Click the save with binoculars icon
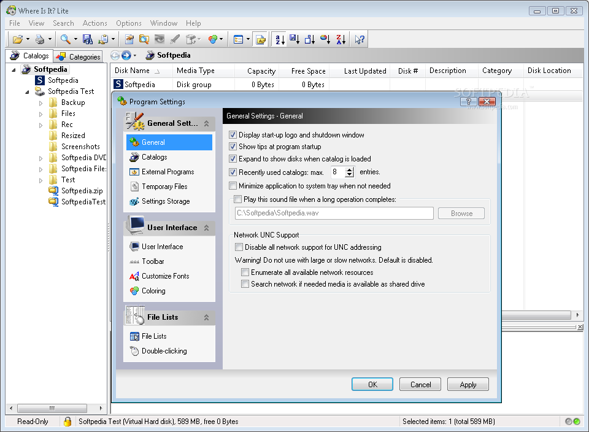The width and height of the screenshot is (589, 432). click(88, 39)
